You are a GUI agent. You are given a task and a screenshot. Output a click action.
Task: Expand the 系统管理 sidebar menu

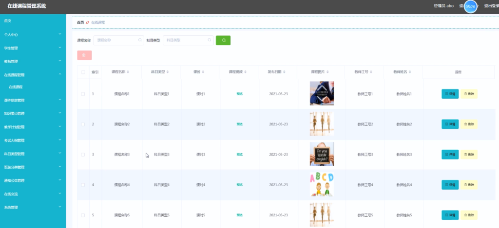click(33, 208)
